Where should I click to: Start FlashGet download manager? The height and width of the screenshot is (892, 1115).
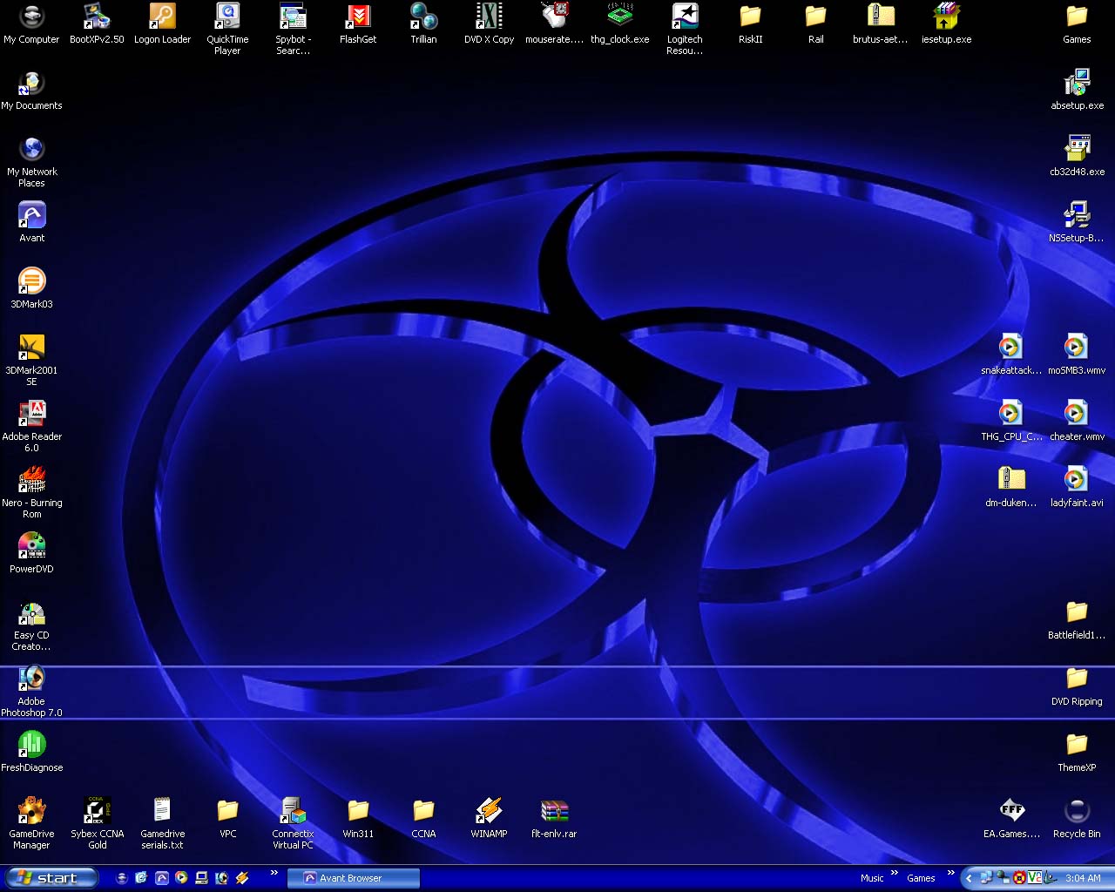[x=358, y=17]
